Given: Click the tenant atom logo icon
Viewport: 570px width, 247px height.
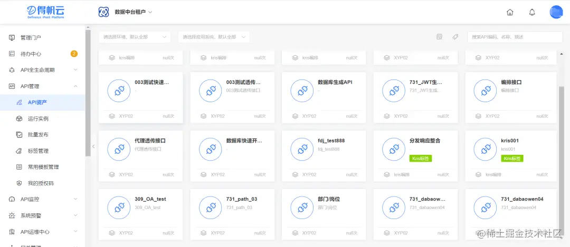Looking at the screenshot, I should click(x=103, y=12).
